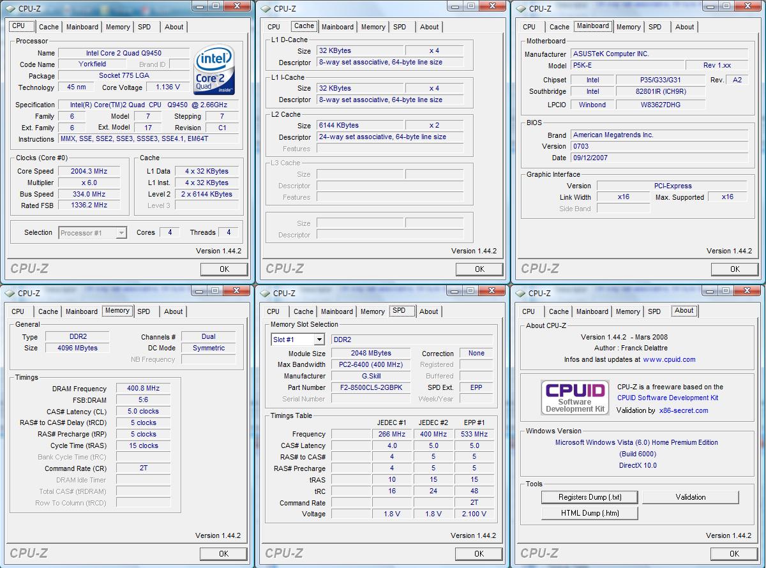766x568 pixels.
Task: Click the Intel Core 2 Quad logo
Action: 215,70
